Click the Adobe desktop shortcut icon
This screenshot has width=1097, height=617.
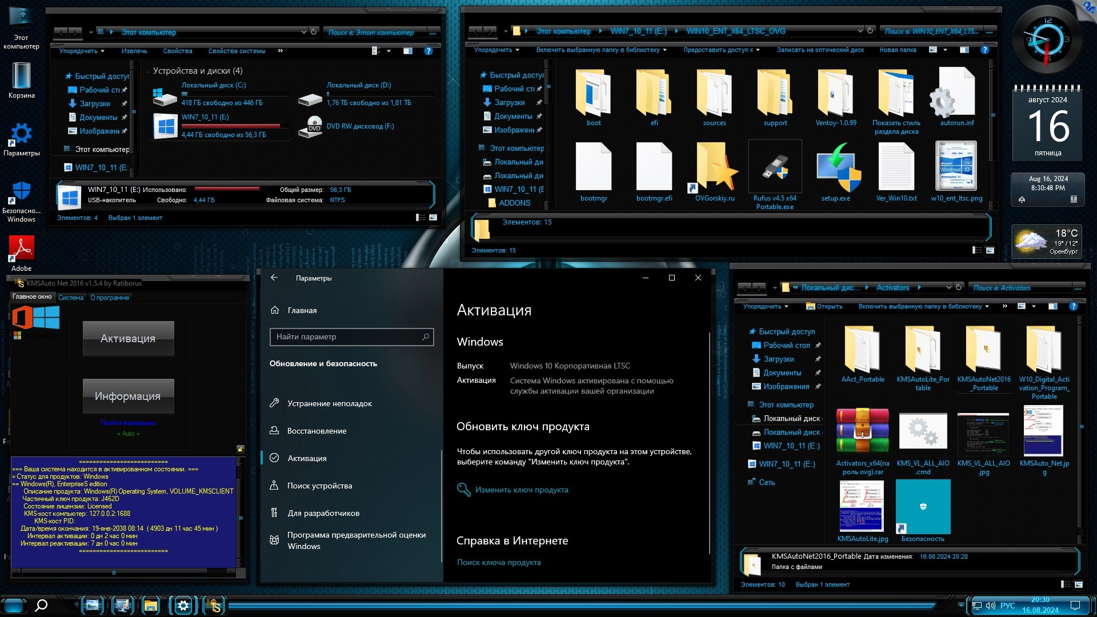(21, 249)
